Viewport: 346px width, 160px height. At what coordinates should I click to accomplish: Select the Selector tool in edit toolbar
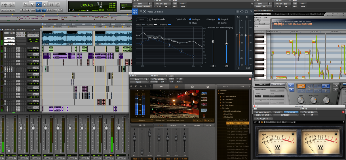[38, 5]
